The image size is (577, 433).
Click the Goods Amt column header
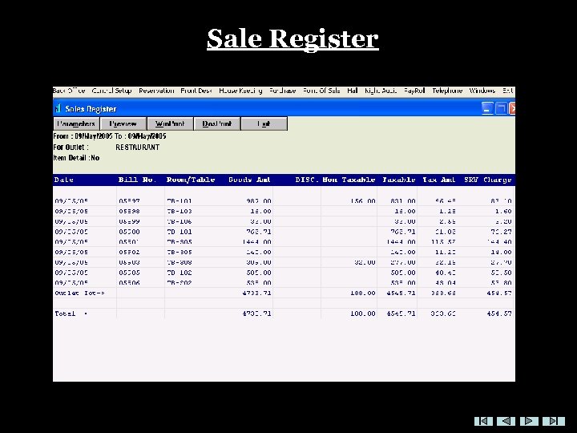pos(249,180)
